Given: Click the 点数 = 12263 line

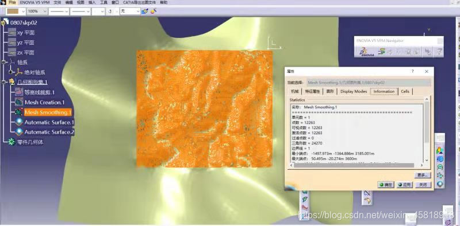Looking at the screenshot, I should click(303, 122).
